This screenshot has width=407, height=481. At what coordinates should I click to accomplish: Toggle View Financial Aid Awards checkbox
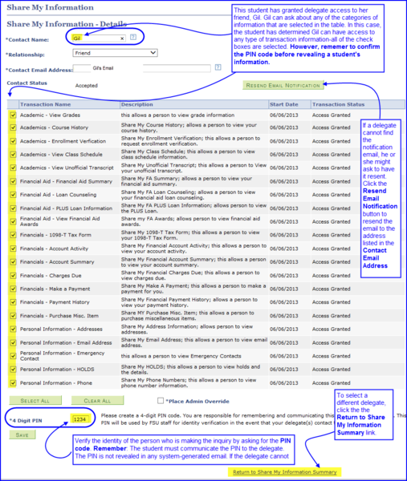tap(13, 221)
